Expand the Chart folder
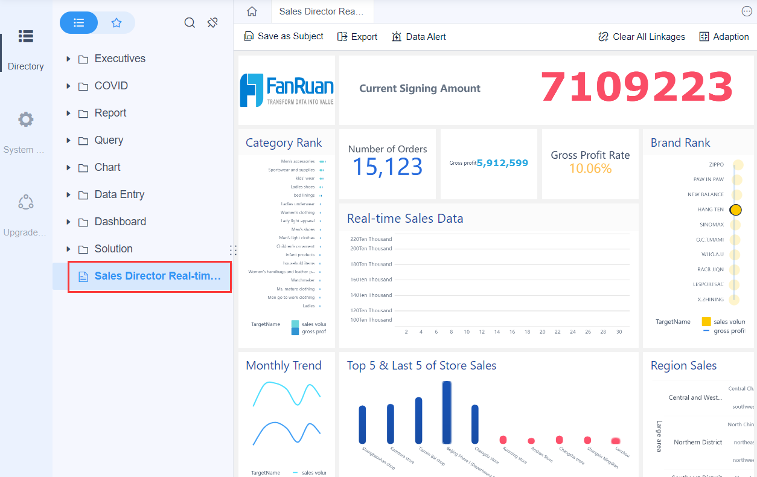Image resolution: width=757 pixels, height=477 pixels. point(68,167)
